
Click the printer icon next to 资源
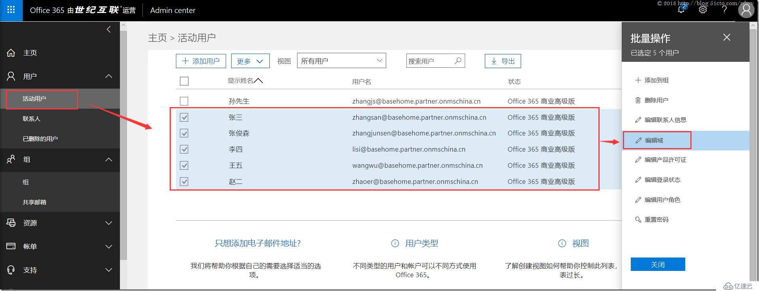[11, 222]
